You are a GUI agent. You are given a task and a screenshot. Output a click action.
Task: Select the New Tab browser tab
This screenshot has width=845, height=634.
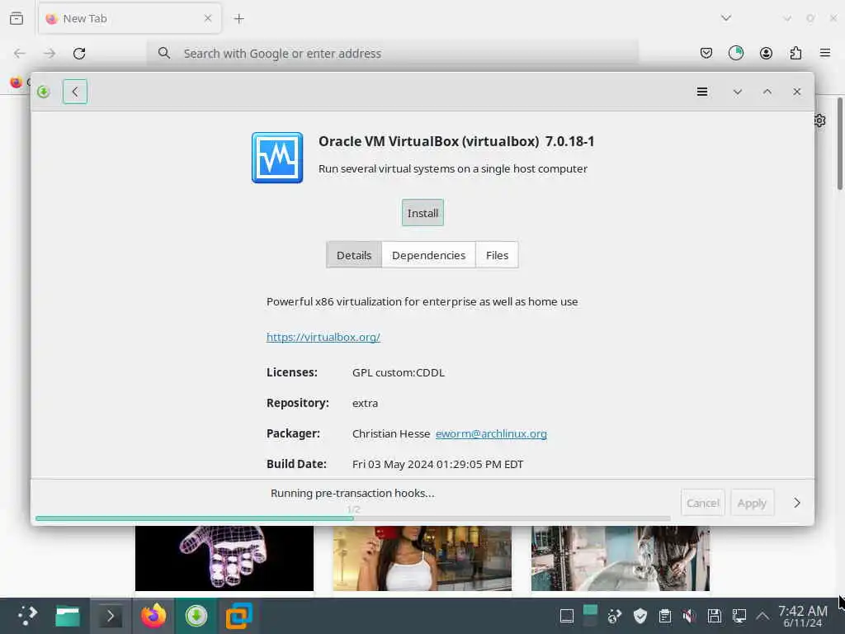(x=130, y=18)
